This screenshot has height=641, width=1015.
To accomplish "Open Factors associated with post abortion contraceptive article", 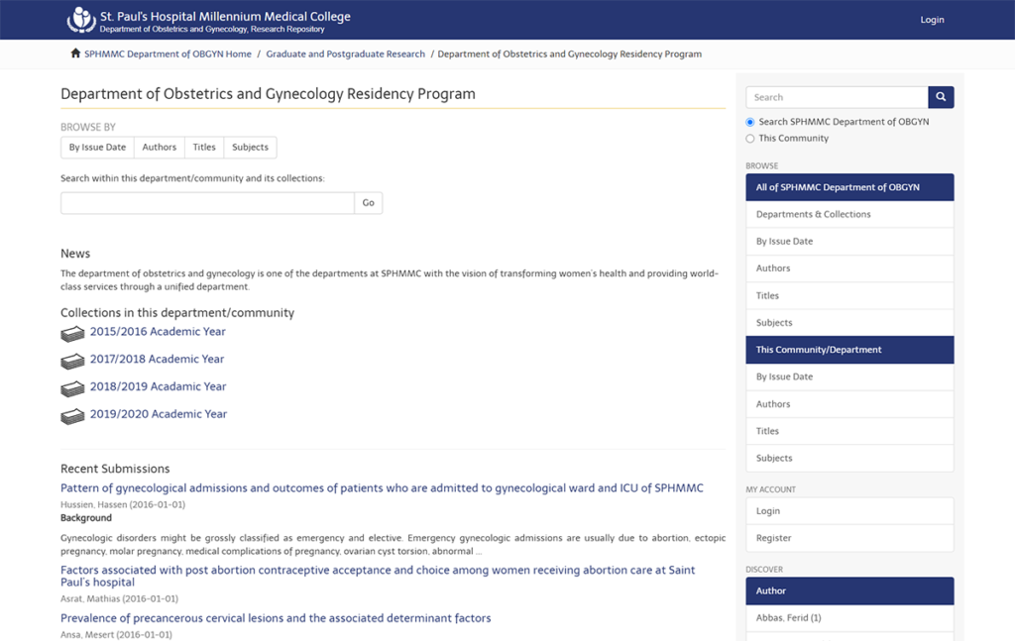I will [x=378, y=576].
